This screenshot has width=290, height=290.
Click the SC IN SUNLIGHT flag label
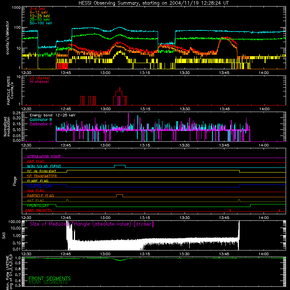click(42, 171)
